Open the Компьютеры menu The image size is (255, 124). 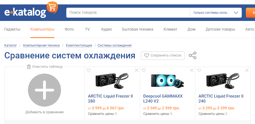[43, 29]
